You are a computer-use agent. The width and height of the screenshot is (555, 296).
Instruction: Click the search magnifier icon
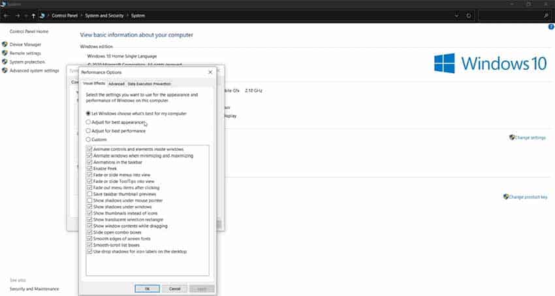coord(546,16)
